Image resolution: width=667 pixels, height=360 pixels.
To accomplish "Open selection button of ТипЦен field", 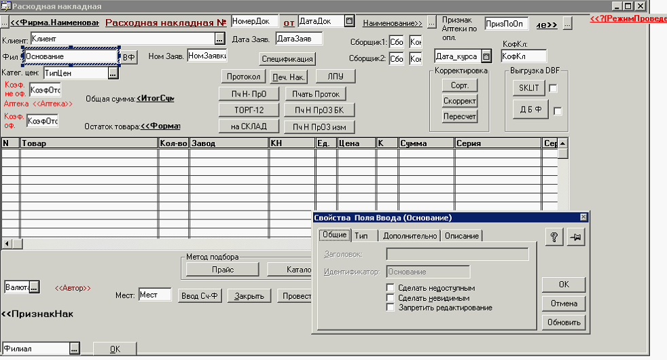I will tap(113, 73).
